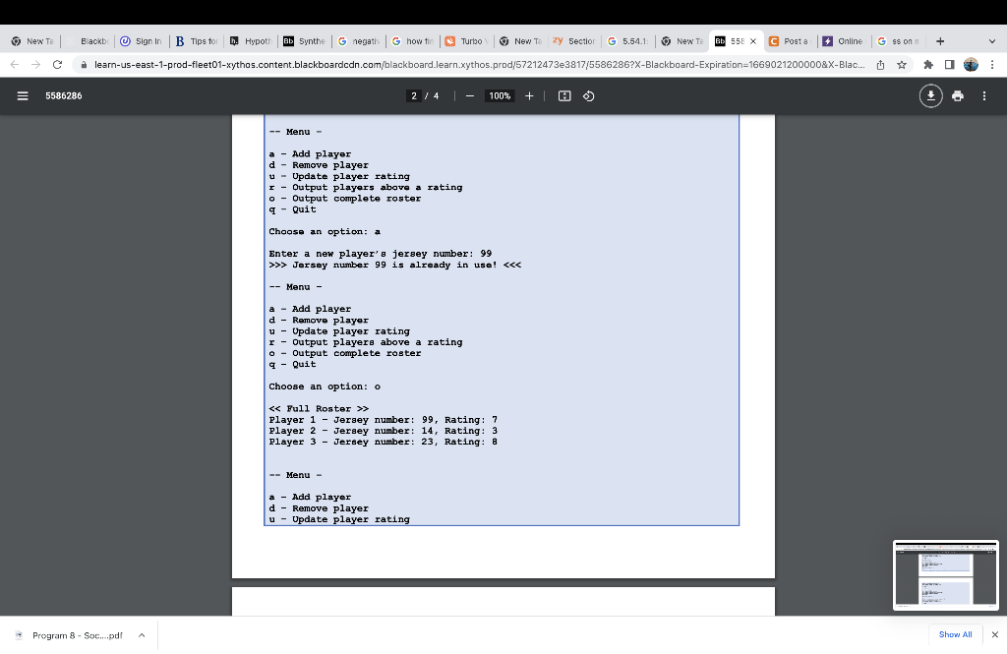Activate the fit-to-page icon

click(564, 95)
